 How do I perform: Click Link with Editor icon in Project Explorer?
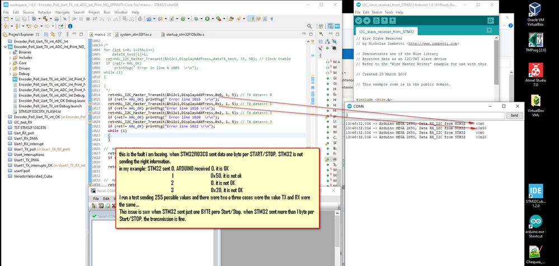pos(53,35)
